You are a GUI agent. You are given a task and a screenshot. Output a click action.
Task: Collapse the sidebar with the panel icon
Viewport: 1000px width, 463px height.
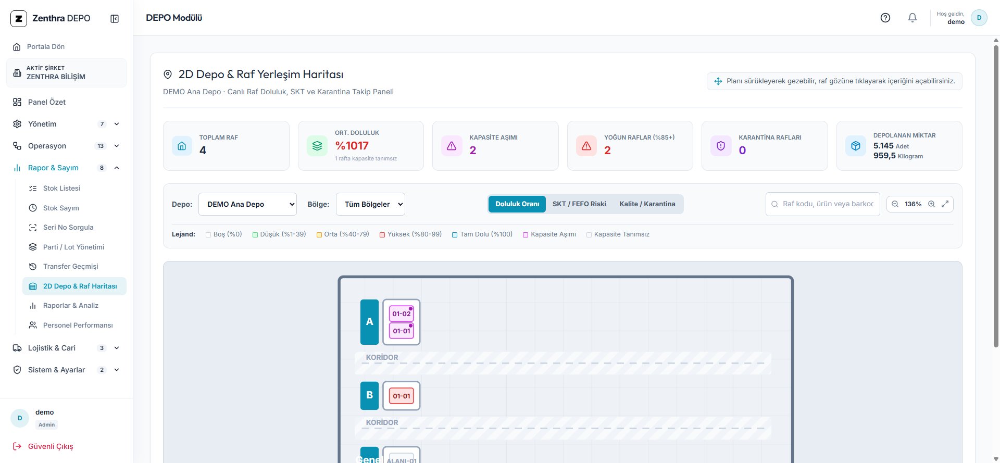click(x=115, y=19)
